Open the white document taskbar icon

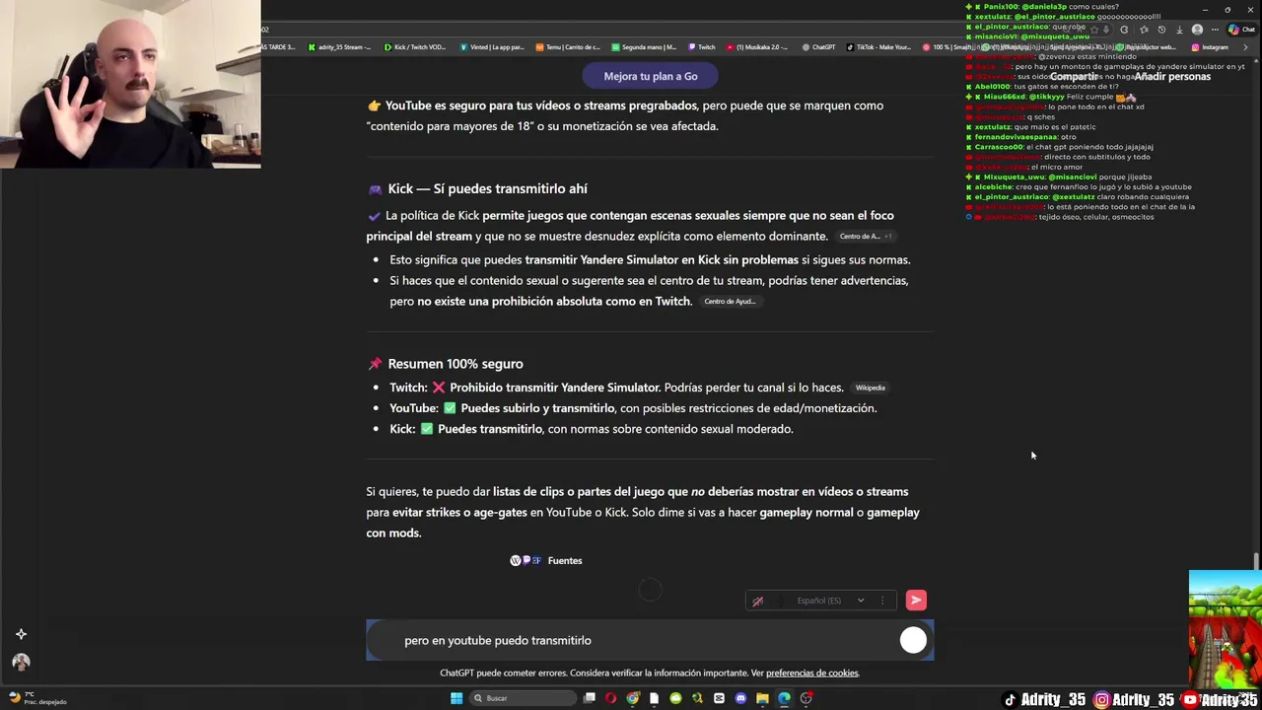(654, 698)
